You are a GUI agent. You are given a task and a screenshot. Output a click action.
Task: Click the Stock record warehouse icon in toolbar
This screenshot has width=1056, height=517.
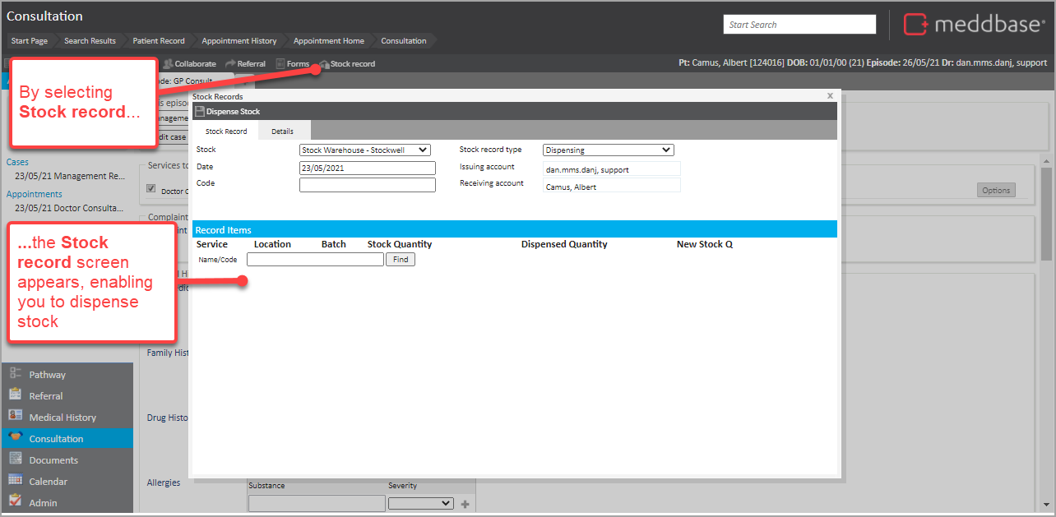tap(324, 63)
